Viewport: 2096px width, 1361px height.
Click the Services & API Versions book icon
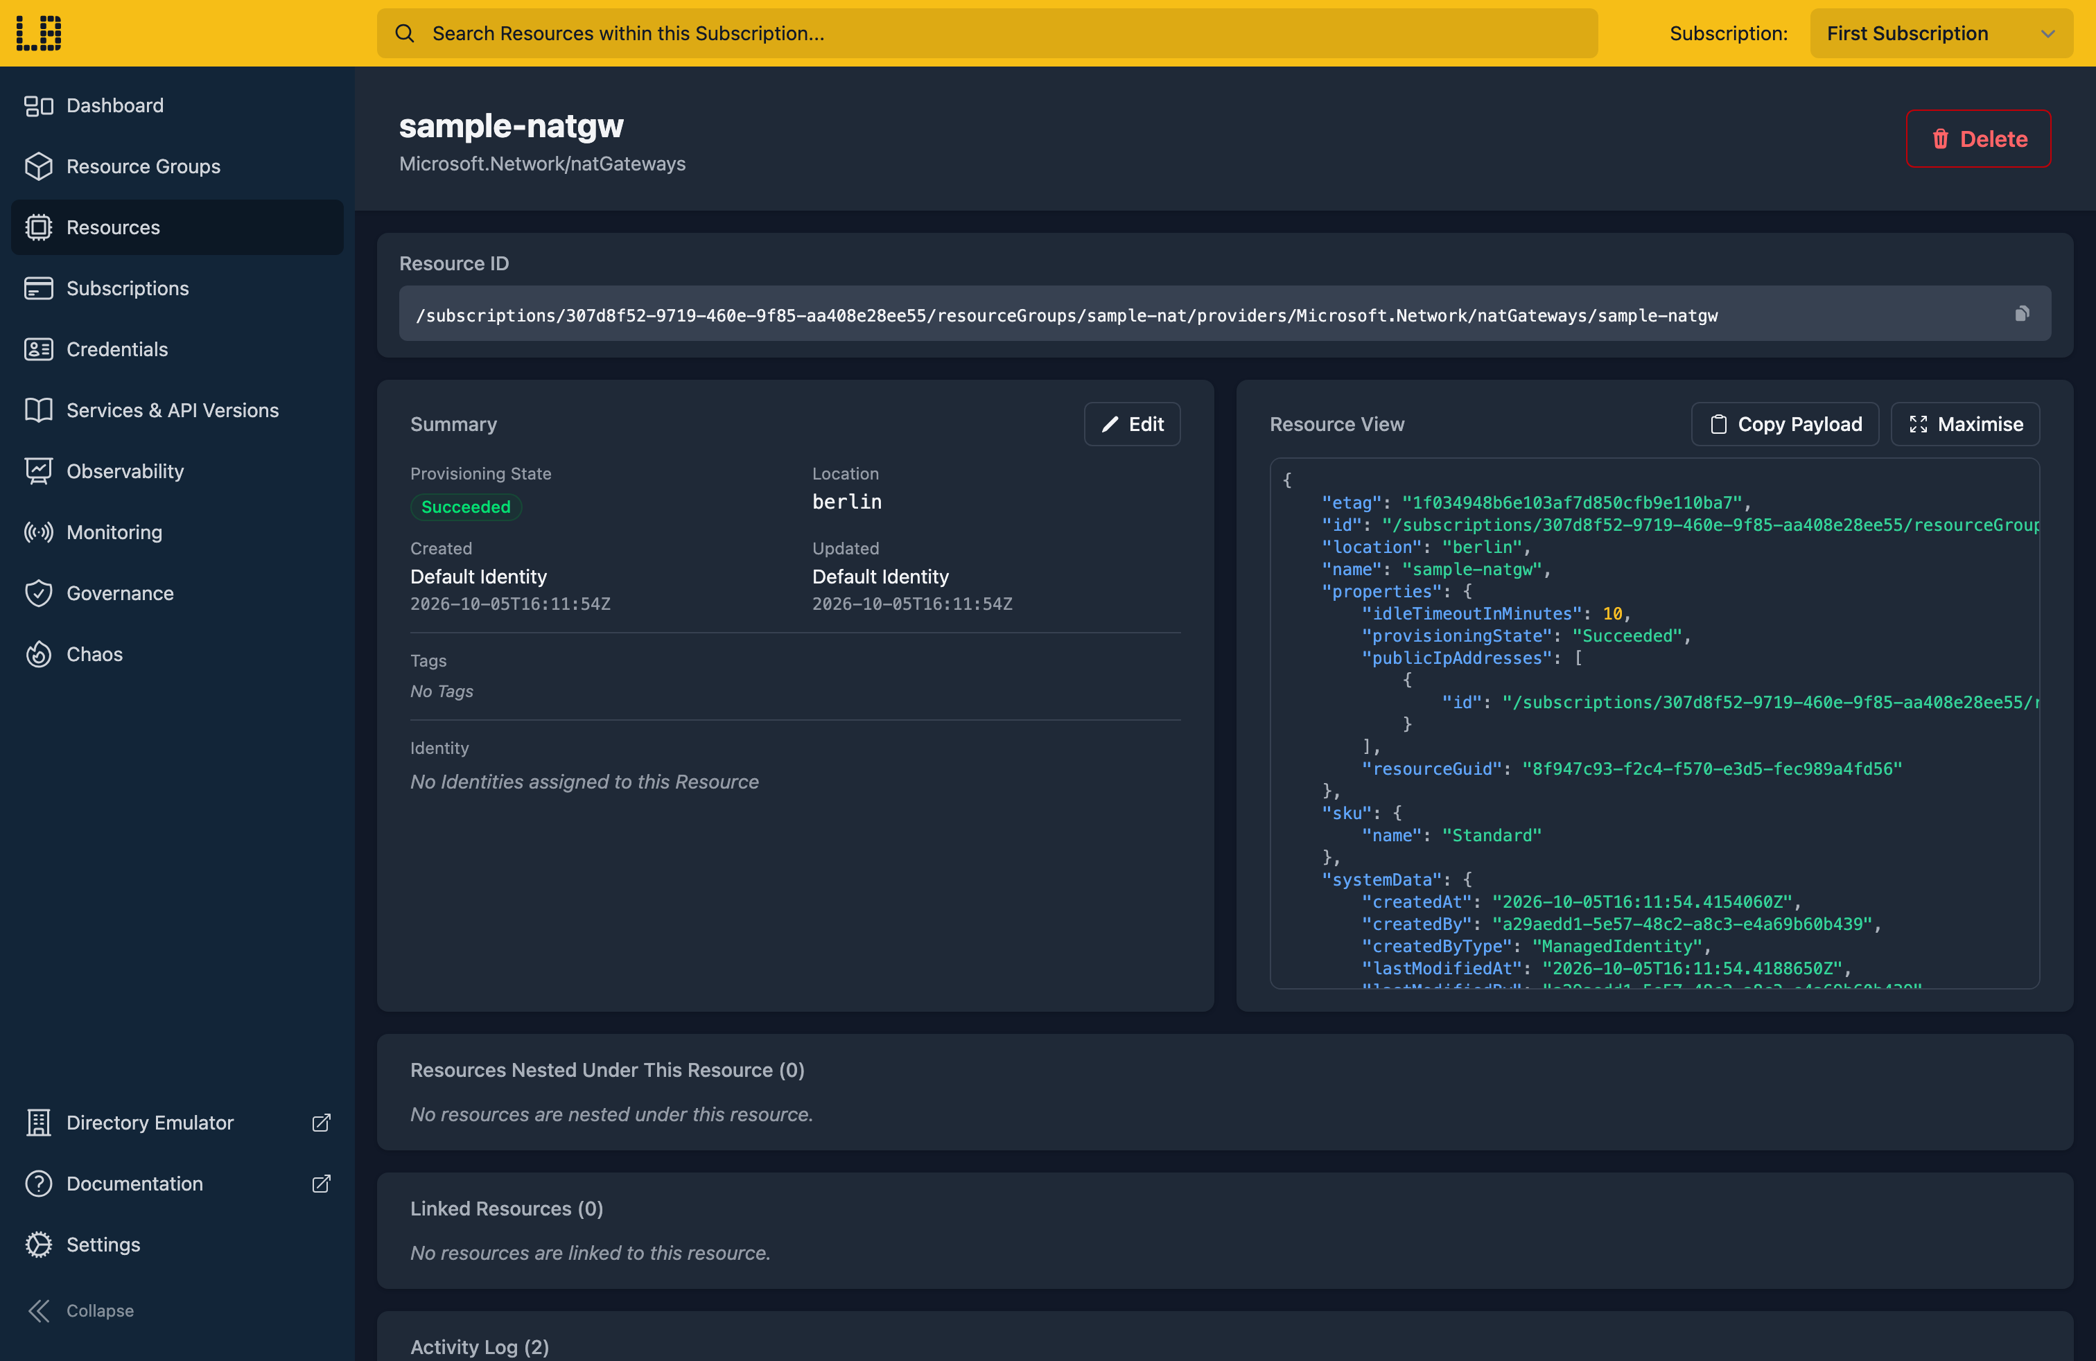pos(39,410)
